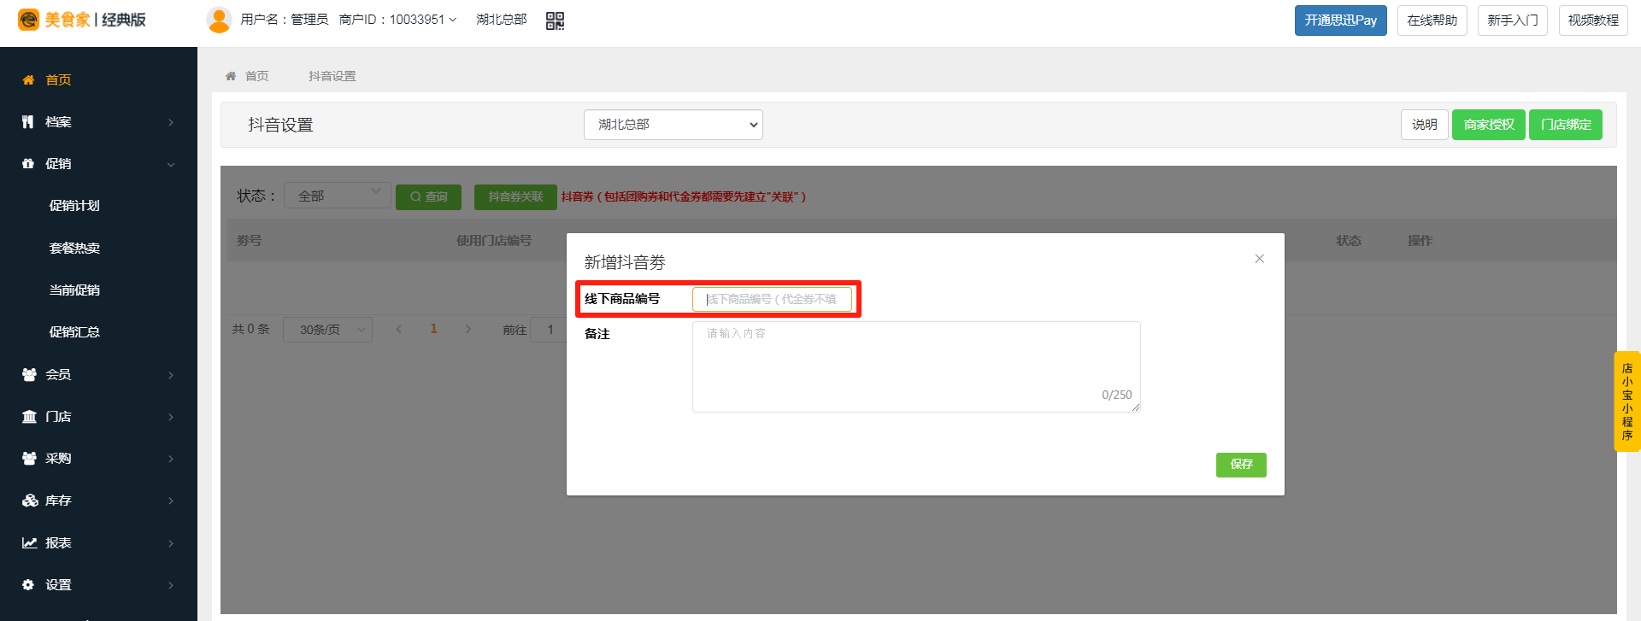Open 视频教程
1641x621 pixels.
[1593, 21]
